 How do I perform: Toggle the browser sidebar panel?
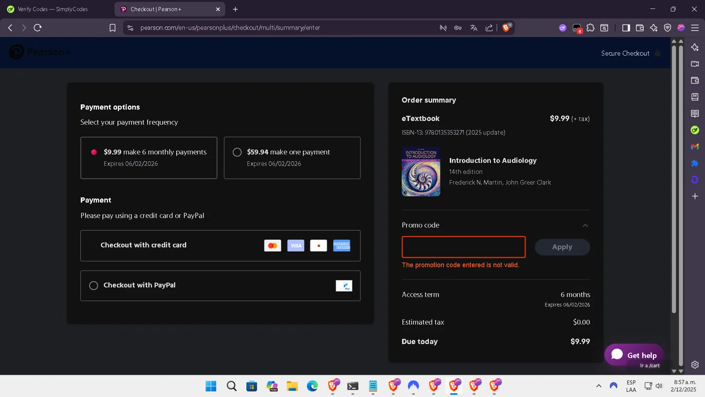tap(626, 28)
